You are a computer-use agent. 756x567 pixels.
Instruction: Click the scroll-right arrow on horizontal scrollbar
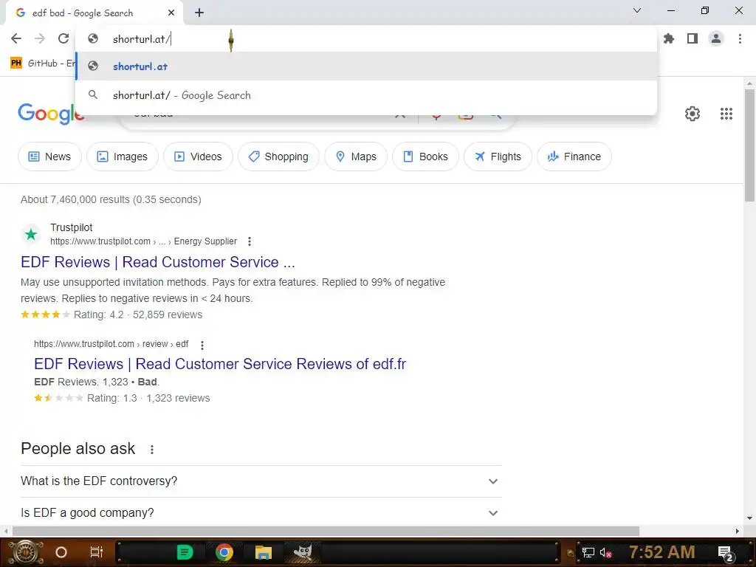pos(738,532)
